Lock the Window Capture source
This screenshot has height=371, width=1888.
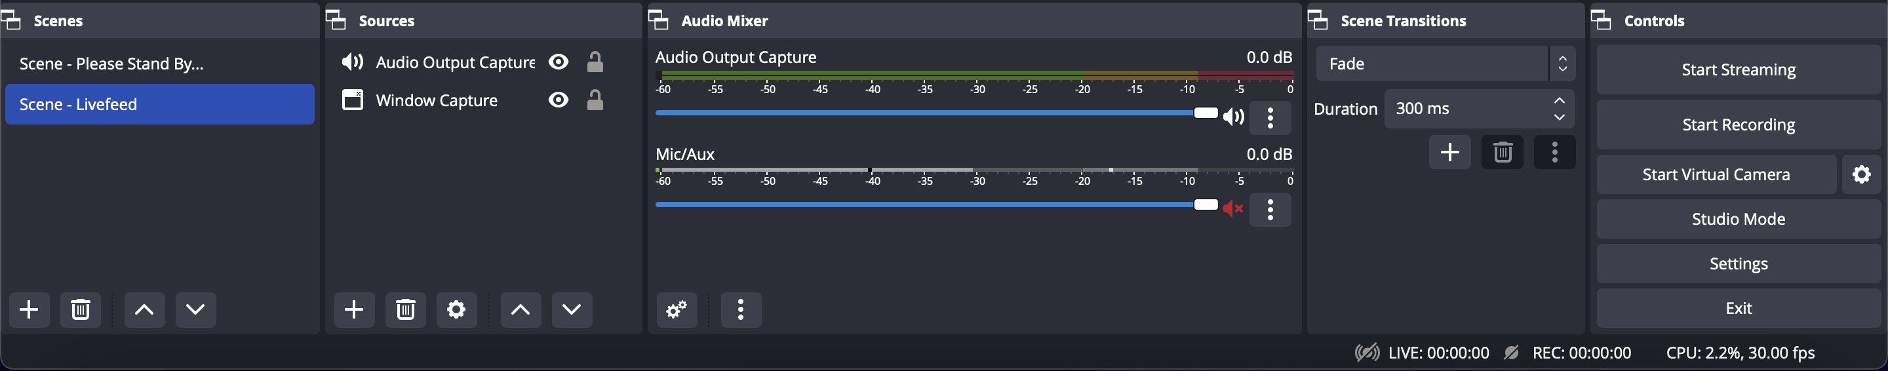pos(595,100)
